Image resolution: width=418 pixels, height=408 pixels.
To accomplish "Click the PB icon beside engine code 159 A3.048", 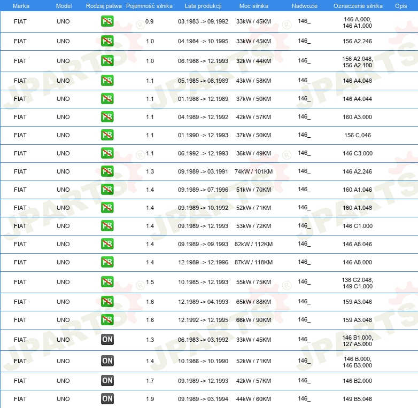I will [x=107, y=320].
